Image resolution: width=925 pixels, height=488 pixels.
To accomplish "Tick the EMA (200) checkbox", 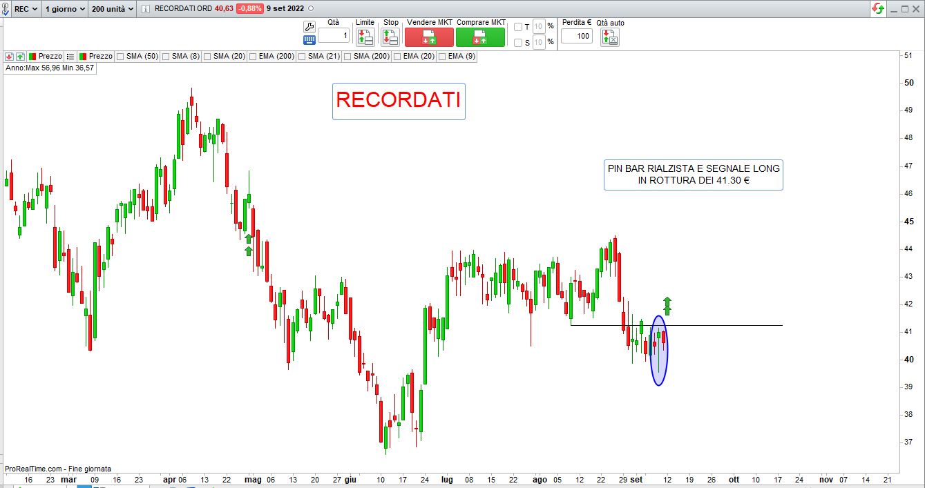I will coord(254,56).
